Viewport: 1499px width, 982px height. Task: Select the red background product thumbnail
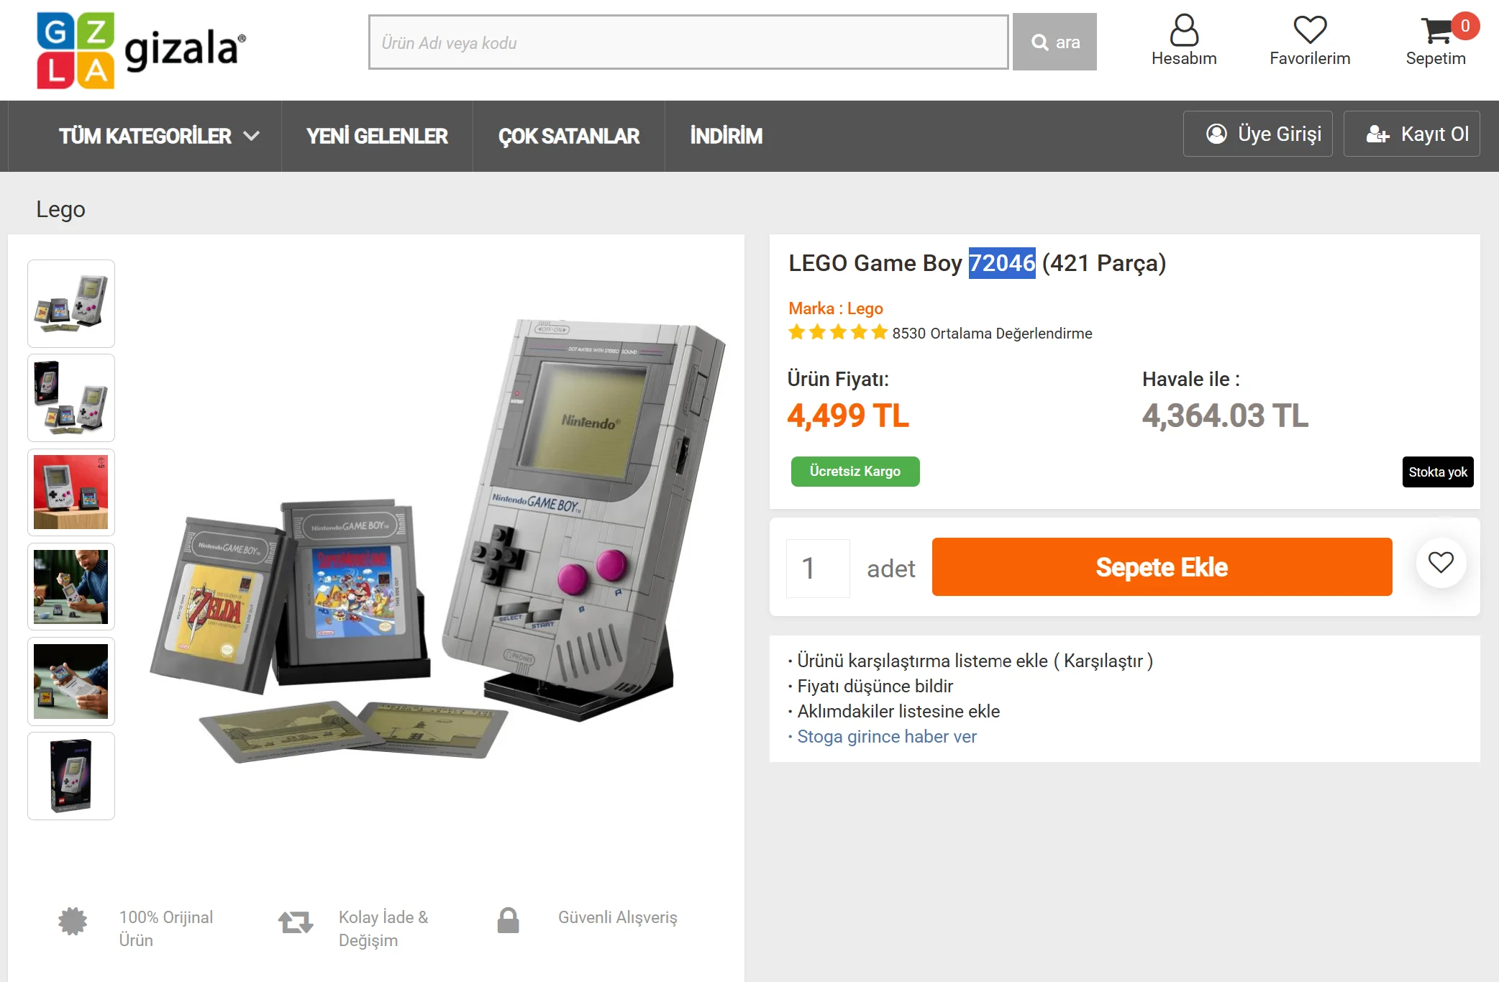point(71,492)
